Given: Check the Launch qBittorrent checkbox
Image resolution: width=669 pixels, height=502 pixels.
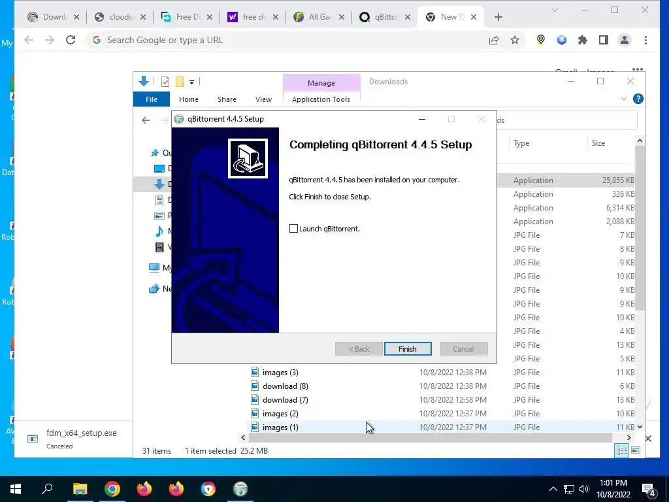Looking at the screenshot, I should pos(293,229).
